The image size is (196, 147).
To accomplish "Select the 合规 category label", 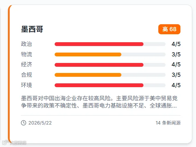I will (x=26, y=75).
